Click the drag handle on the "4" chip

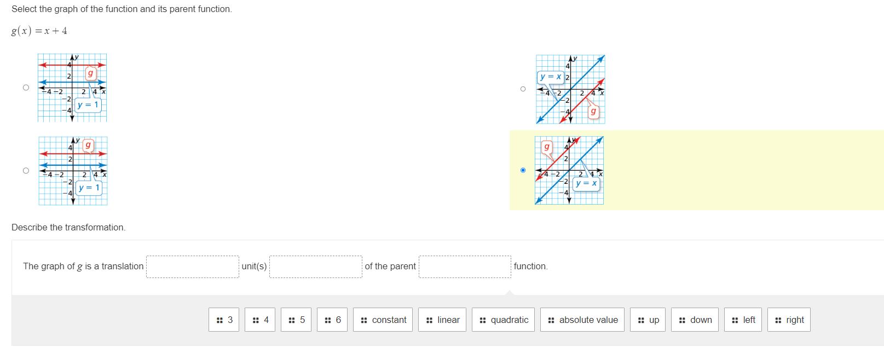point(255,320)
